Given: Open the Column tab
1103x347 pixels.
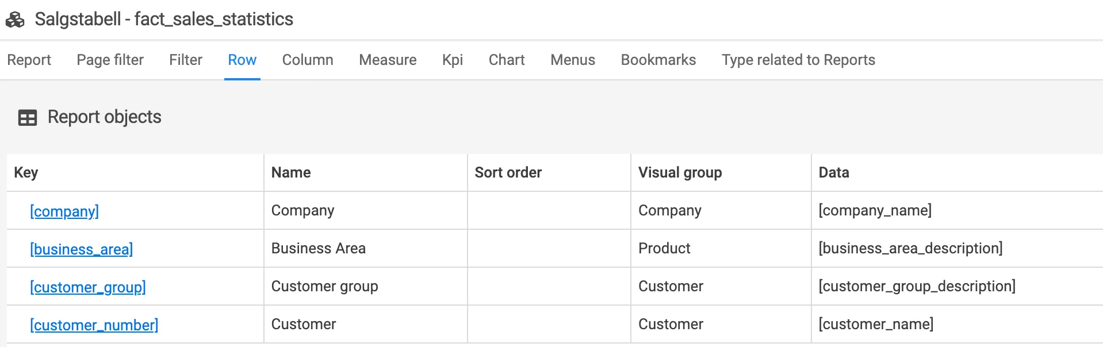Looking at the screenshot, I should pyautogui.click(x=307, y=60).
